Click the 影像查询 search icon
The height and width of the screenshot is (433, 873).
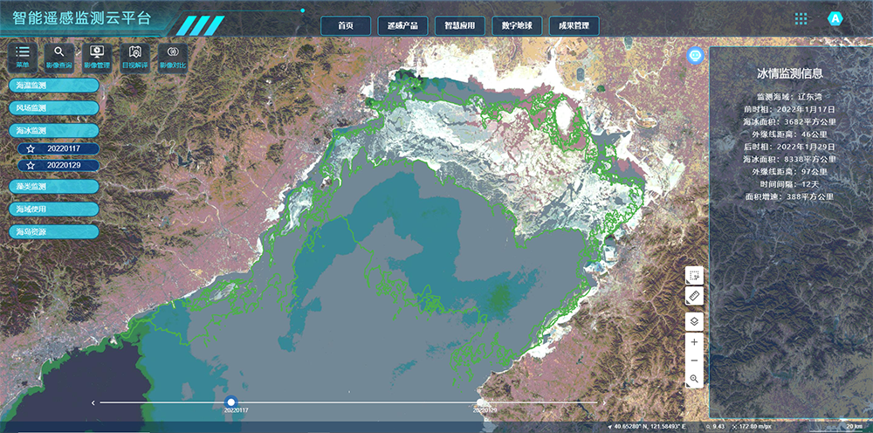[59, 55]
